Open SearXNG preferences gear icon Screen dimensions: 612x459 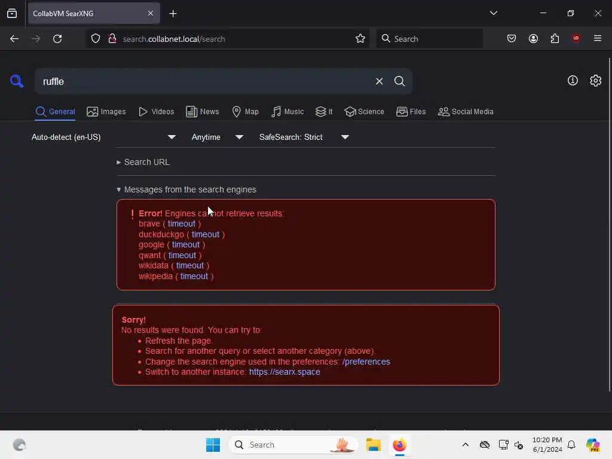click(x=595, y=81)
